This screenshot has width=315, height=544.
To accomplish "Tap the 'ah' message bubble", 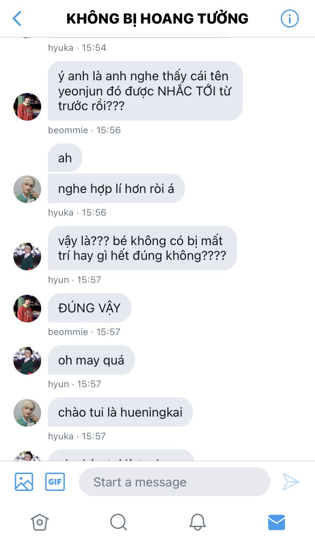I will (x=65, y=158).
